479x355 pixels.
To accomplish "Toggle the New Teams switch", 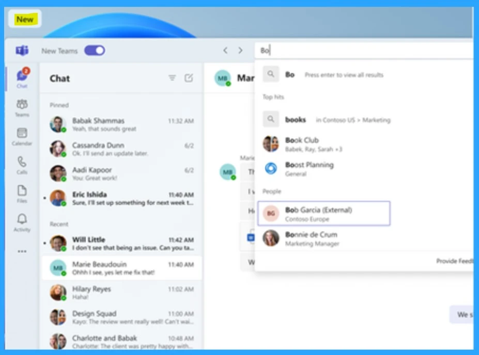I will (95, 51).
